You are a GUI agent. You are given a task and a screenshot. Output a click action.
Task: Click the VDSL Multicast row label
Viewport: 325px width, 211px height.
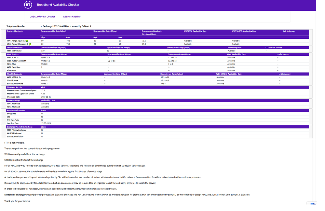point(14,104)
